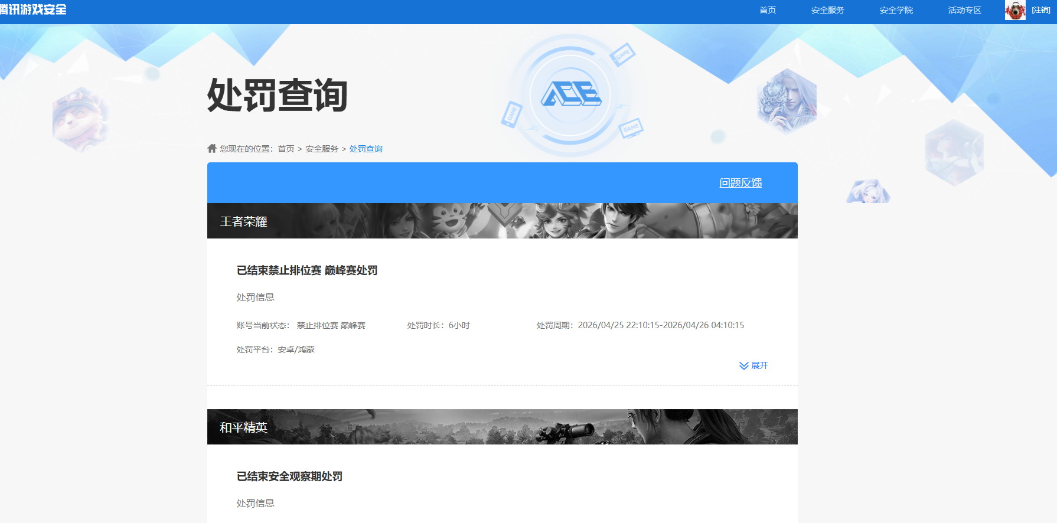Select the 已结束安全观察期处罚 heading
This screenshot has height=523, width=1057.
289,476
